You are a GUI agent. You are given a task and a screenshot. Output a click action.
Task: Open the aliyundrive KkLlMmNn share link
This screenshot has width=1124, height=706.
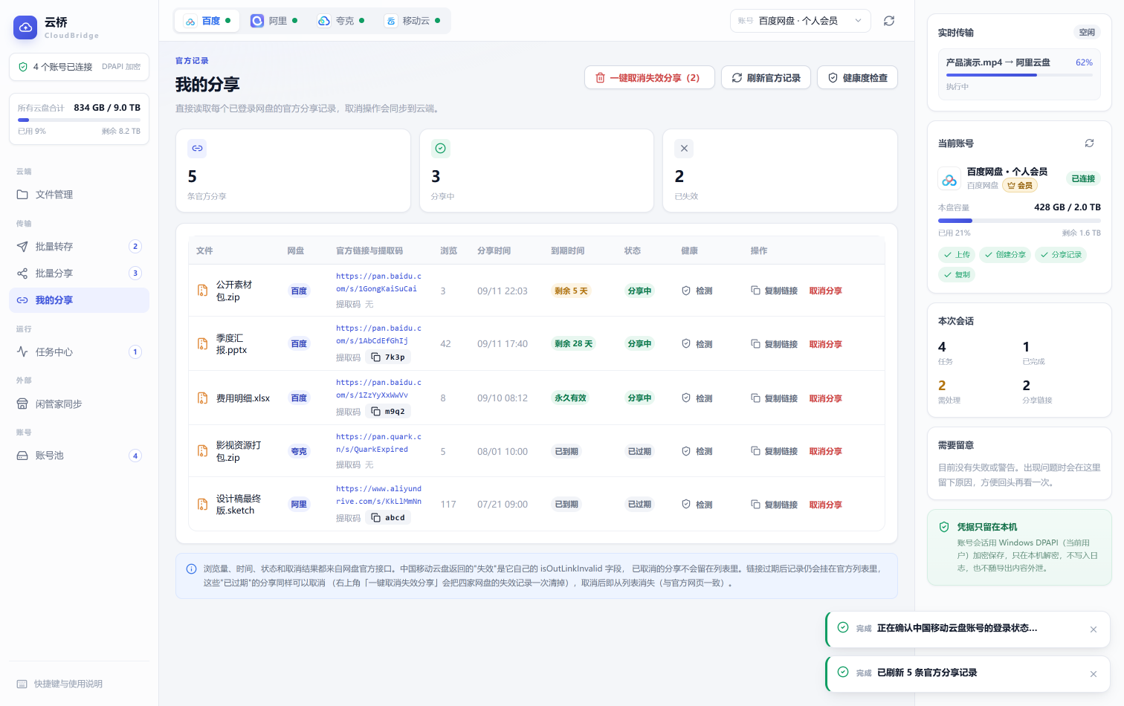pyautogui.click(x=378, y=495)
